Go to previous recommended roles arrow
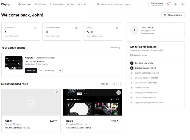 [114, 84]
